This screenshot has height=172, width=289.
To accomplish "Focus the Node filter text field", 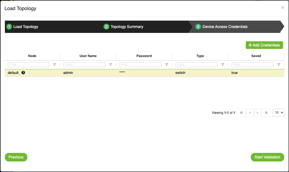I will [x=29, y=65].
